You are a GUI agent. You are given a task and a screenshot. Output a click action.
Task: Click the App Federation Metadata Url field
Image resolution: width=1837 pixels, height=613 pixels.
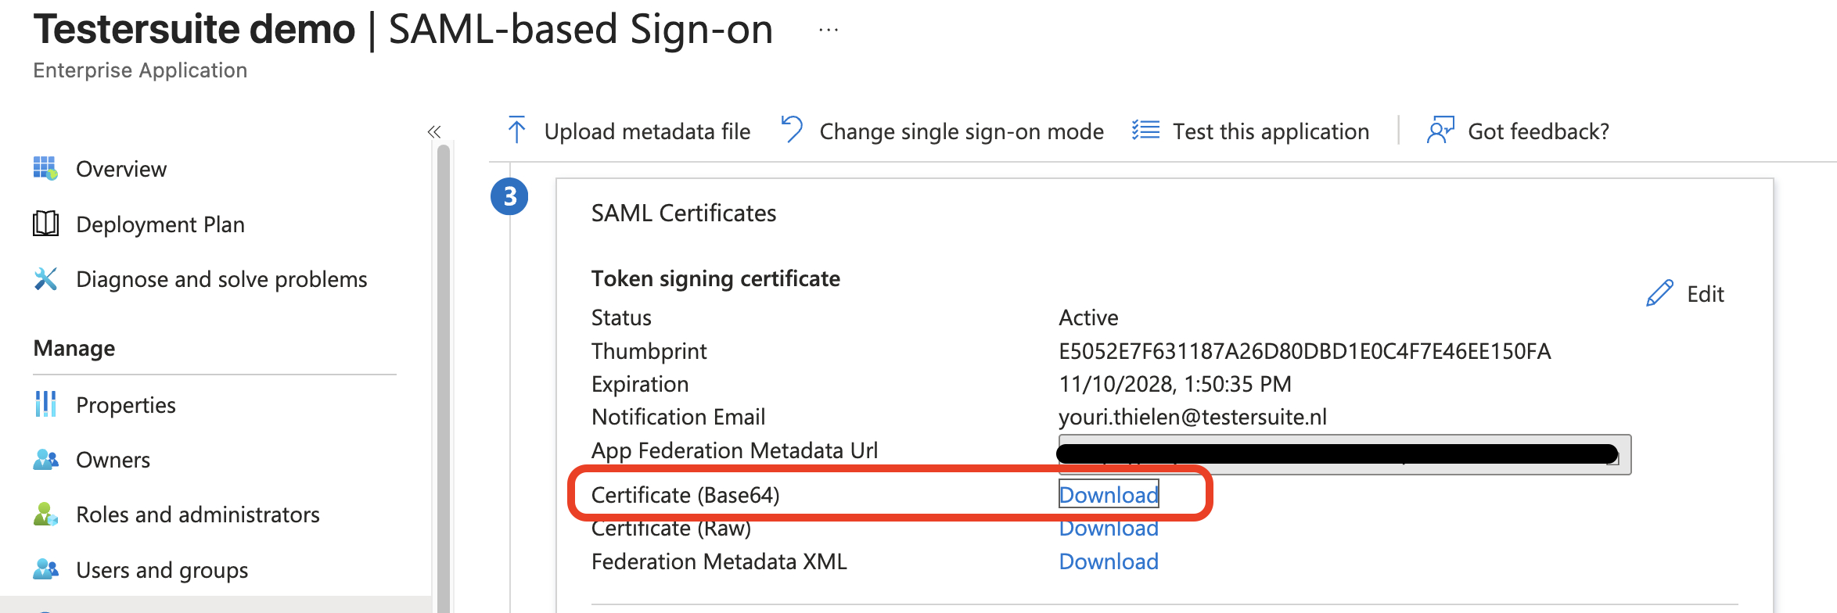point(1343,454)
